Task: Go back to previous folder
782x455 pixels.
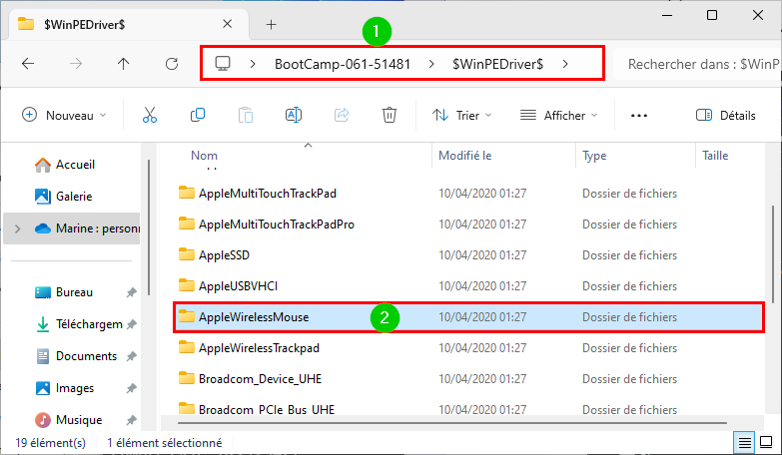Action: point(28,64)
